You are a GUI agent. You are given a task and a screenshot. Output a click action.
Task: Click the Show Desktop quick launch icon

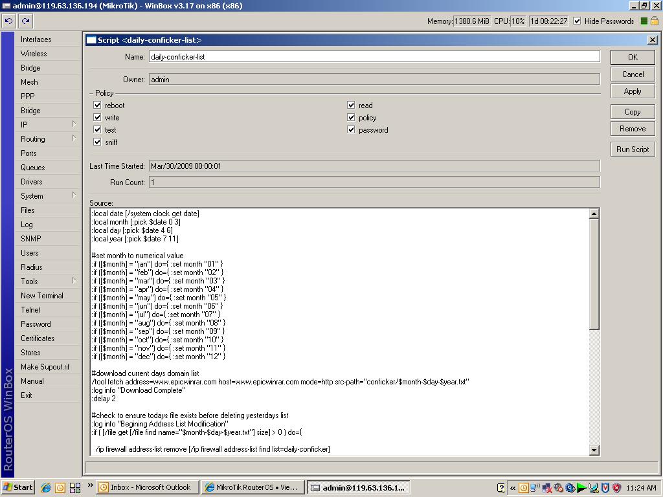click(x=75, y=488)
